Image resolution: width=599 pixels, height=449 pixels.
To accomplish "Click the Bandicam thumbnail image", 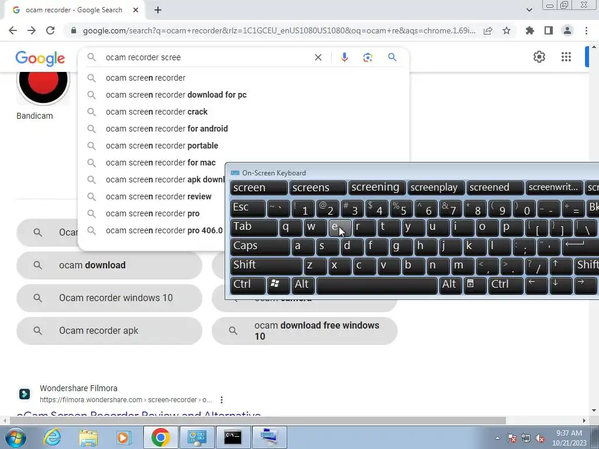I will 43,88.
